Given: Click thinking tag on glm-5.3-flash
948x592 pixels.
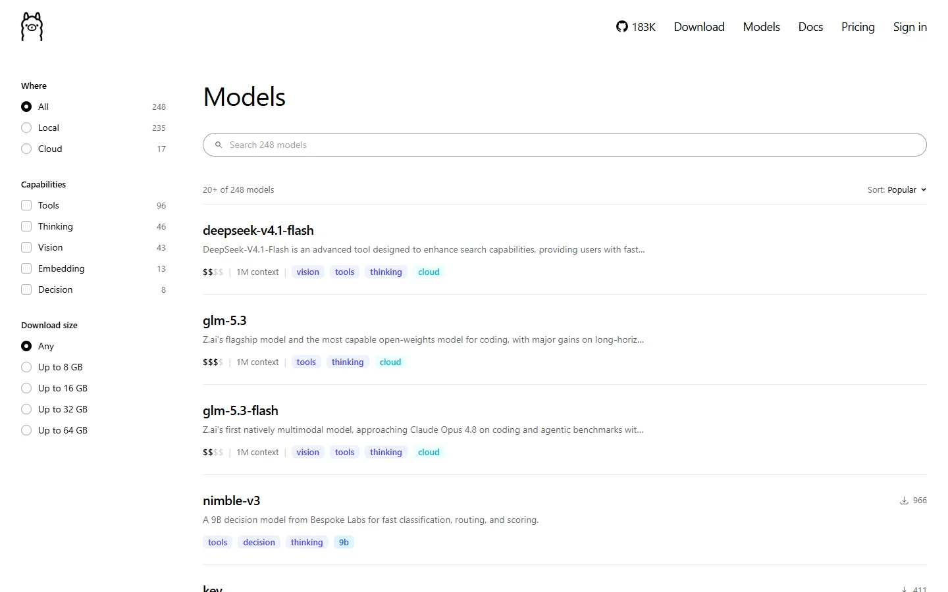Looking at the screenshot, I should coord(386,452).
